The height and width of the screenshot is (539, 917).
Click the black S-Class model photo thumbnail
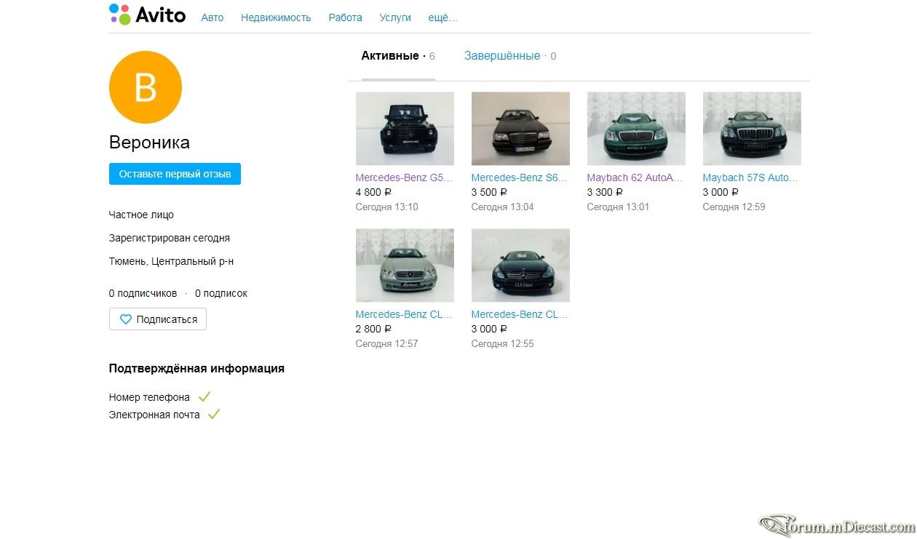tap(520, 129)
